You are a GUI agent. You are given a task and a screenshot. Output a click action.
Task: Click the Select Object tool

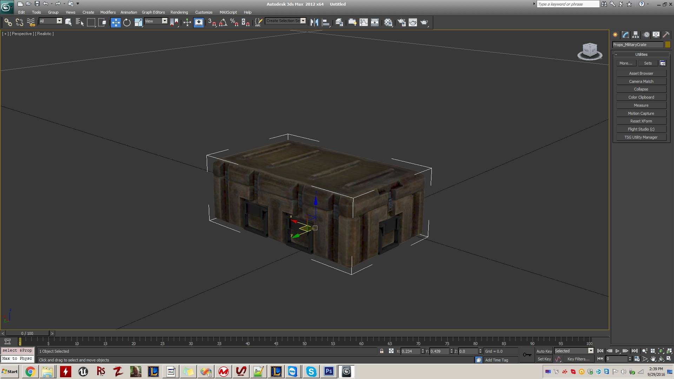pyautogui.click(x=68, y=22)
